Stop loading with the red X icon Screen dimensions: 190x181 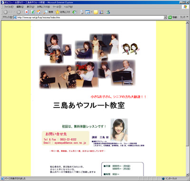[27, 12]
